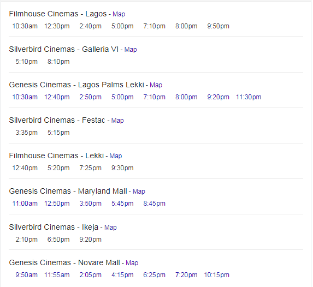Viewport: 313px width, 287px height.
Task: Choose 9:20pm showing at Lagos Palms Lekki
Action: (218, 97)
